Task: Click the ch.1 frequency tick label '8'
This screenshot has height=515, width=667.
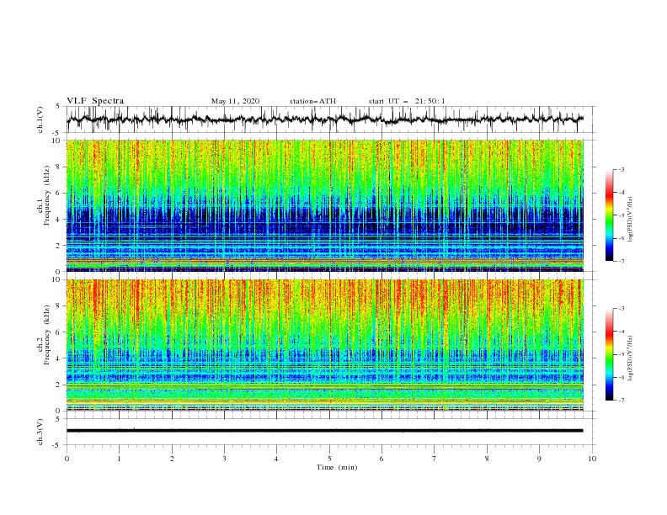Action: tap(58, 167)
